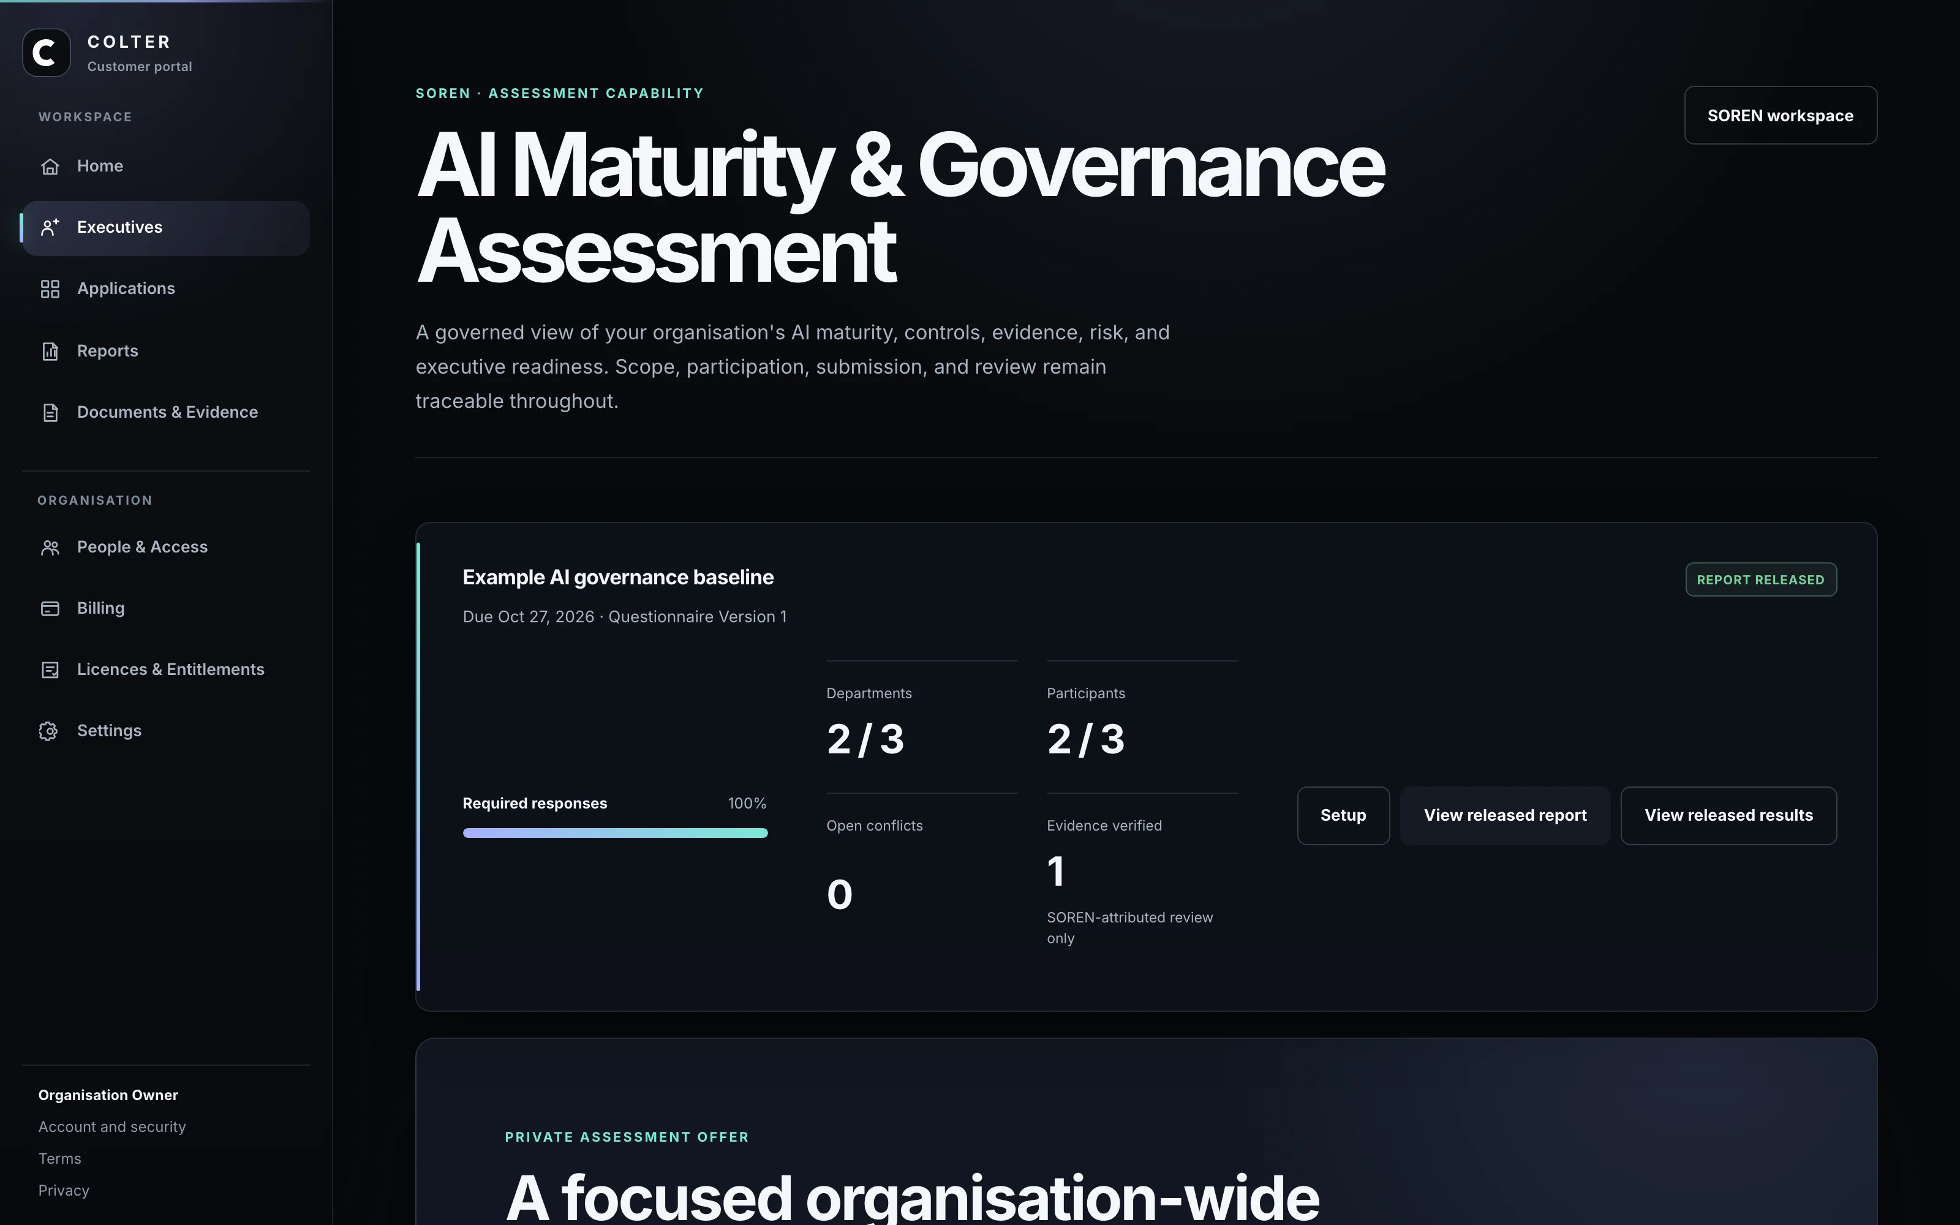The width and height of the screenshot is (1960, 1225).
Task: Click the Settings gear icon
Action: tap(48, 731)
